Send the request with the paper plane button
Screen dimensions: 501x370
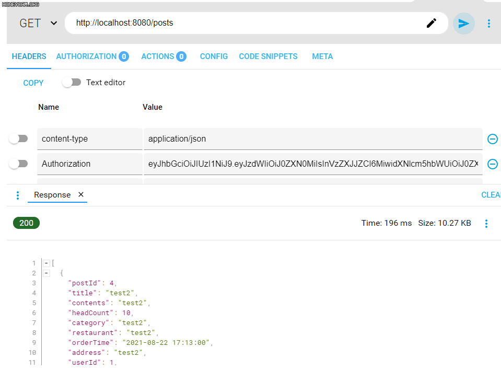coord(463,24)
